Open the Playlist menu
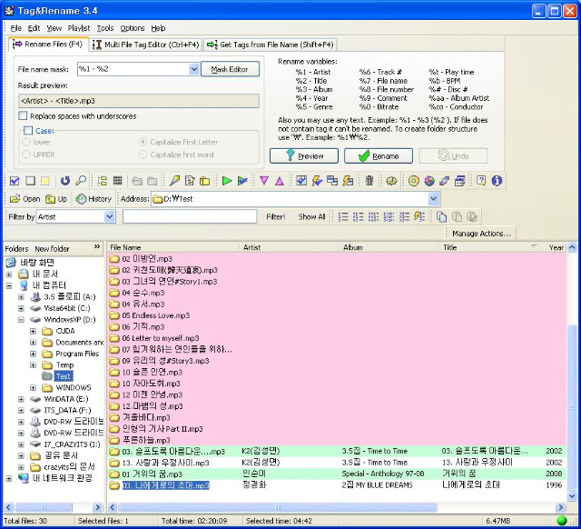This screenshot has width=581, height=529. pos(79,28)
